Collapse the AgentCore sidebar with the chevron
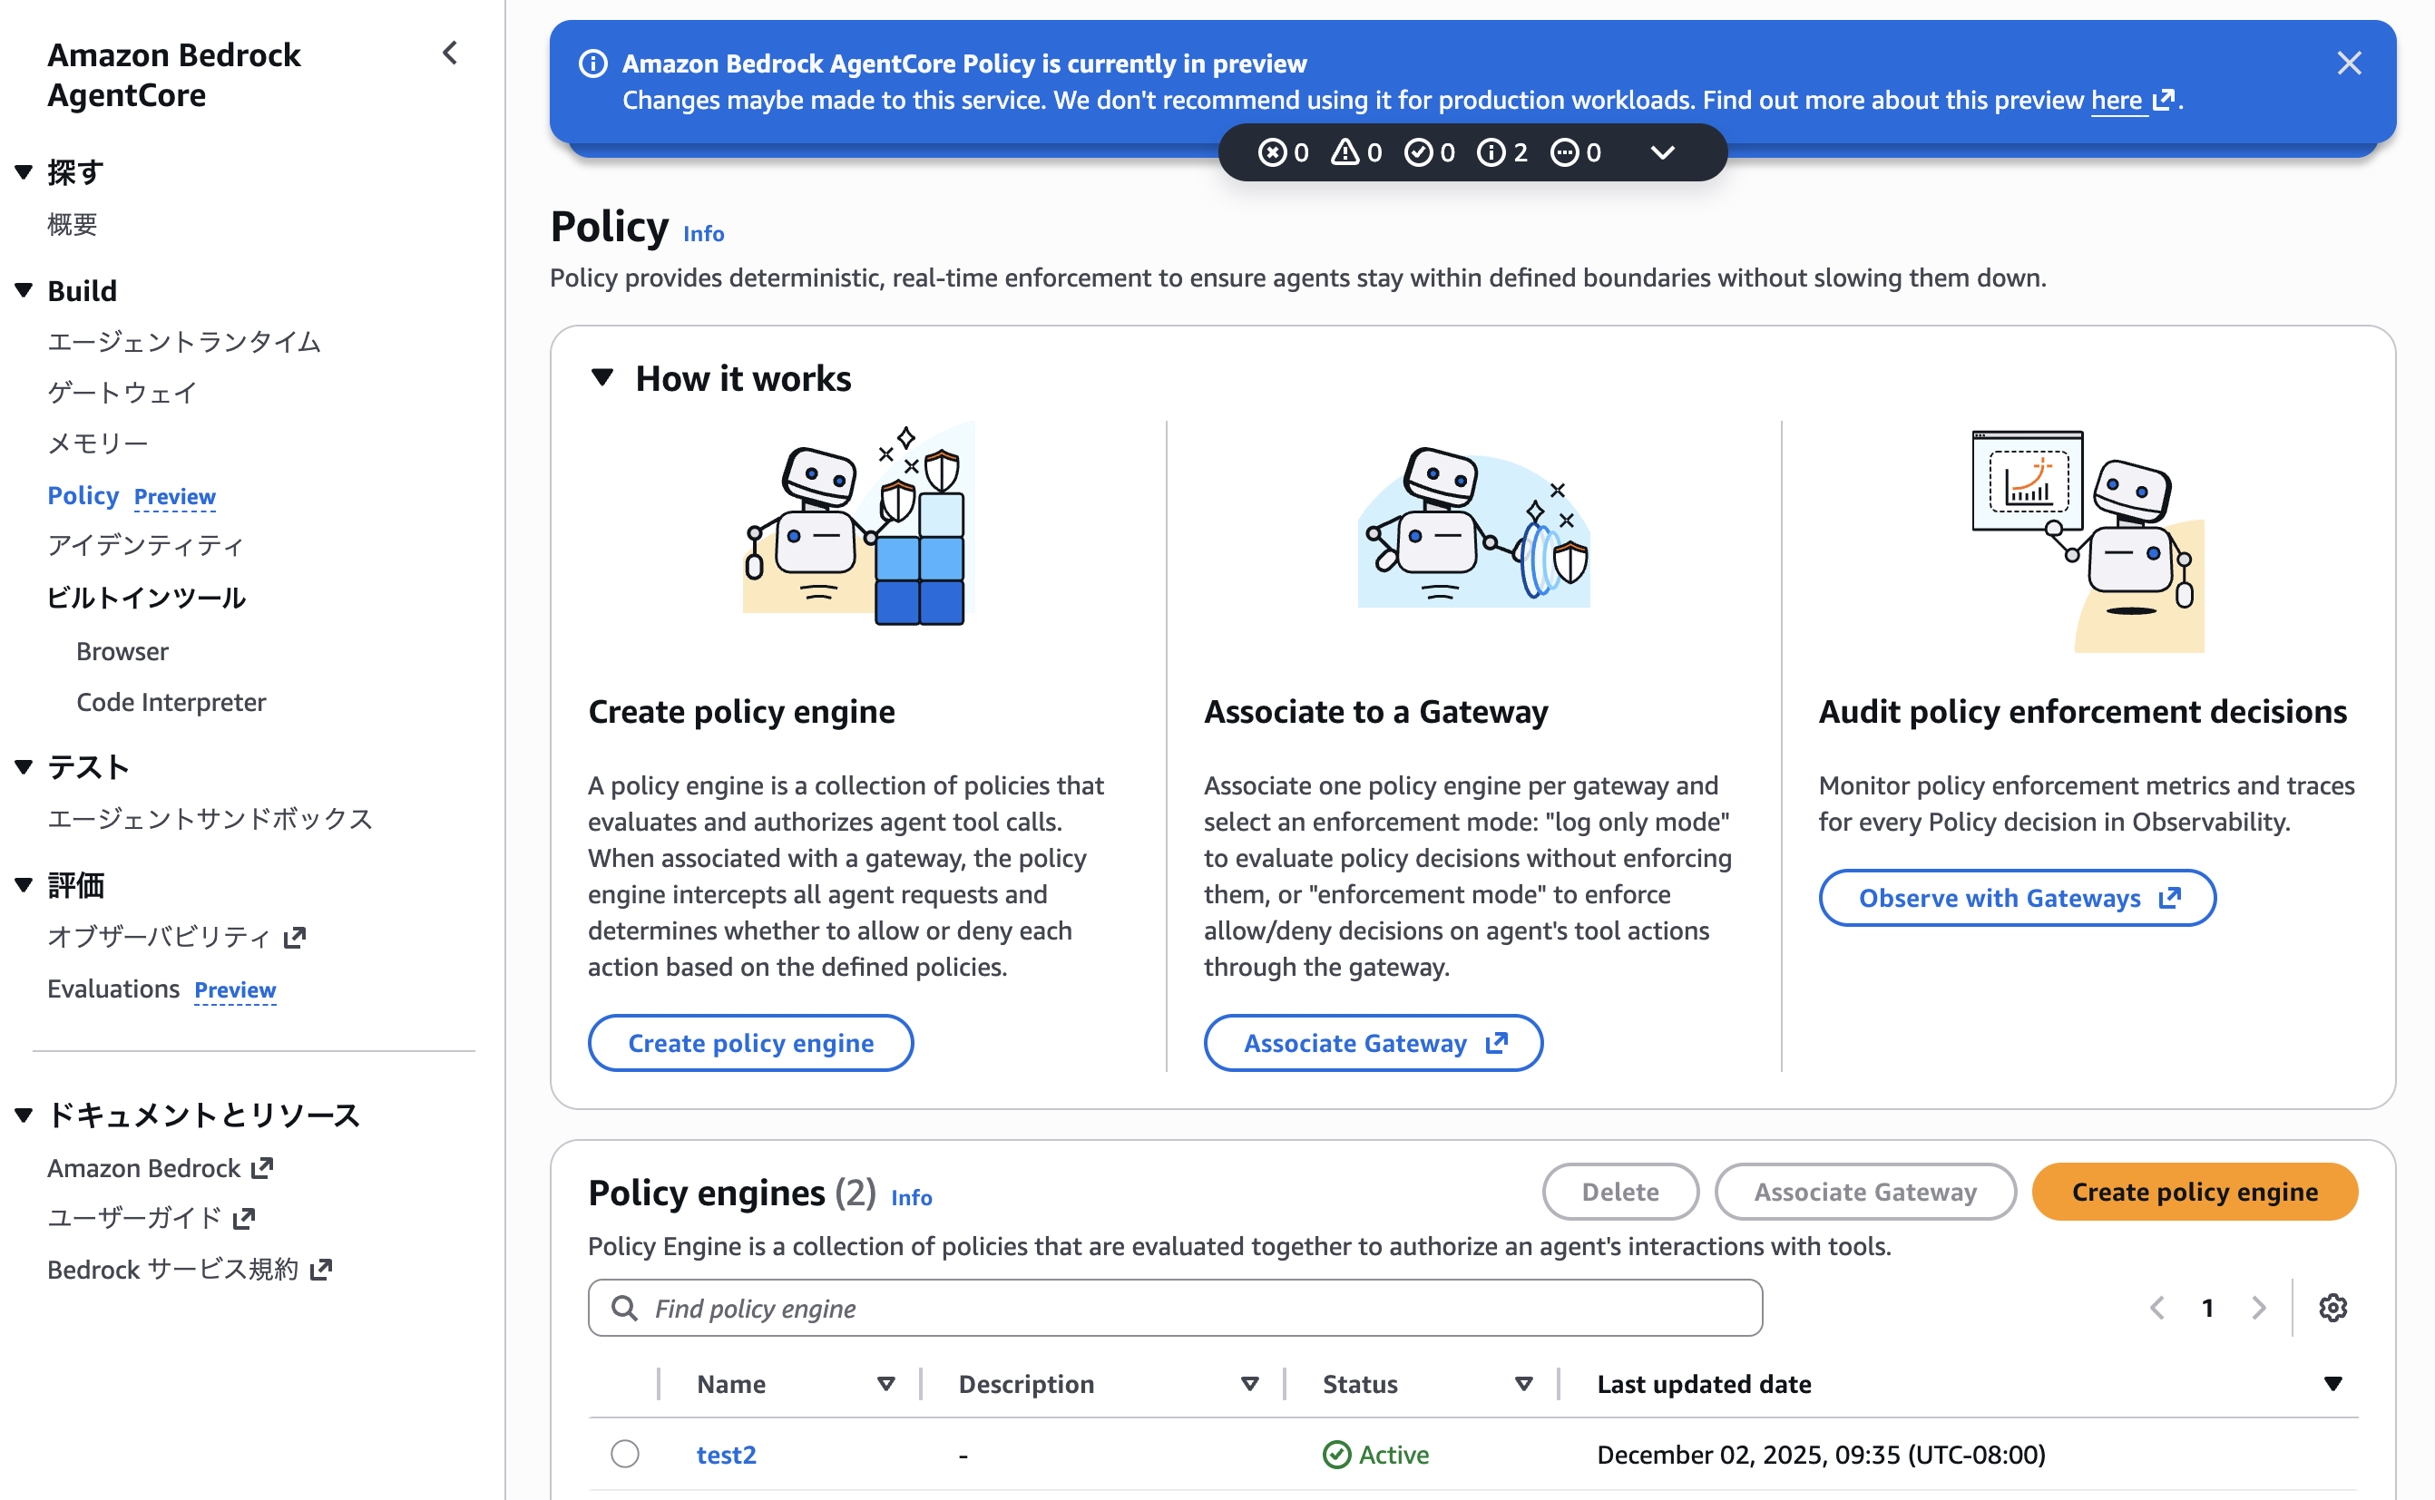This screenshot has height=1500, width=2435. pos(451,54)
